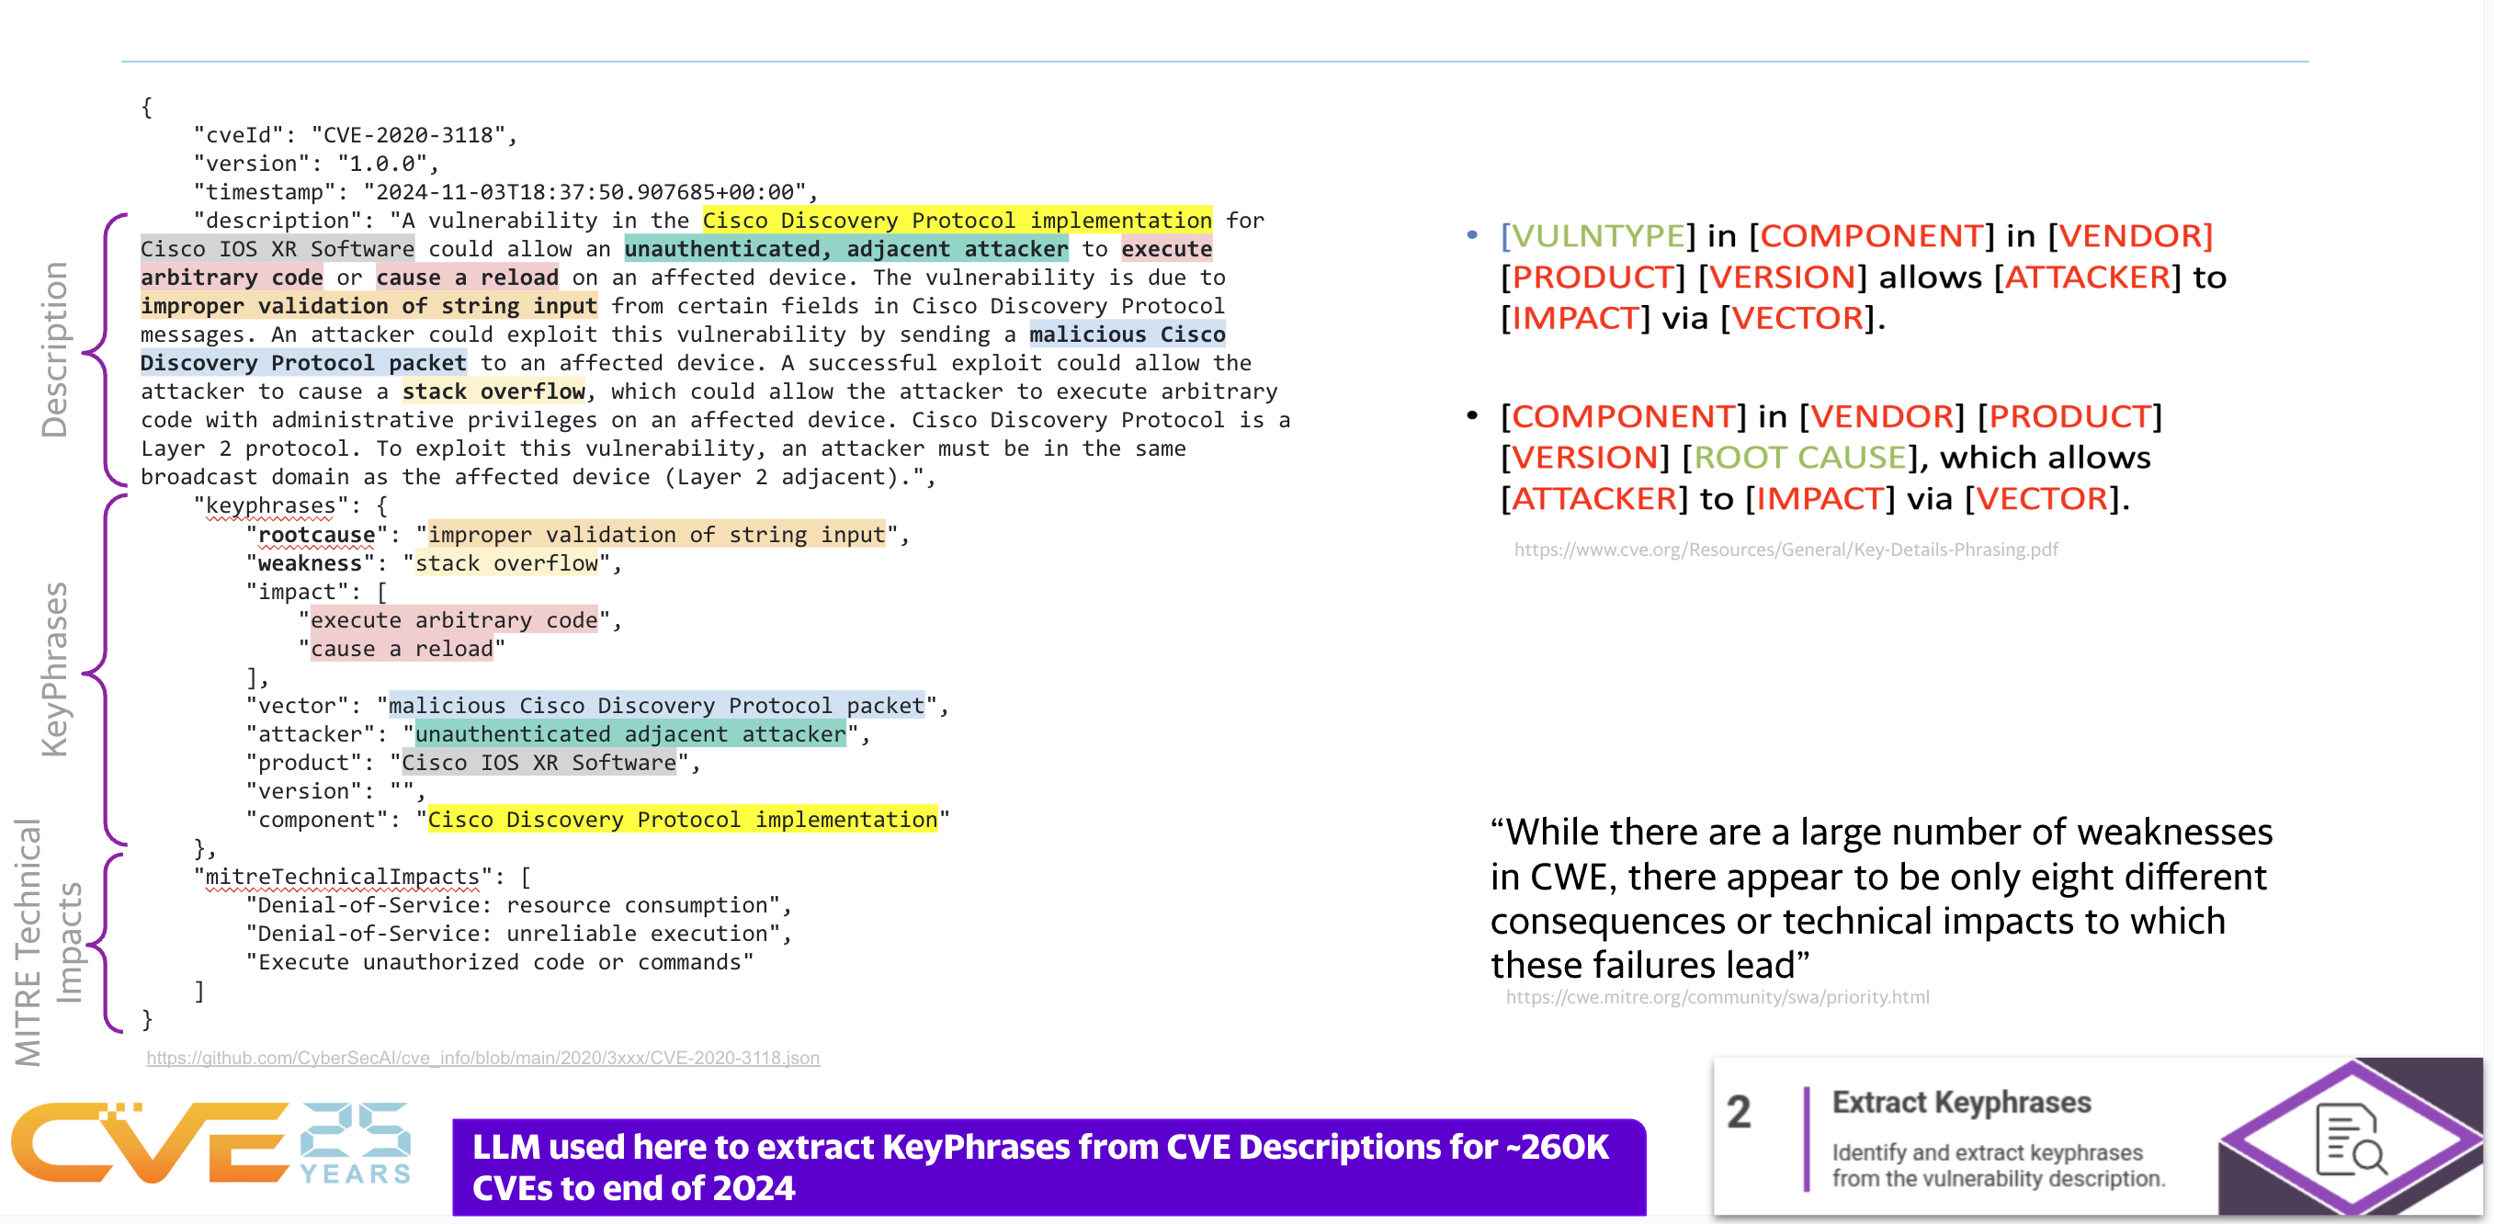Image resolution: width=2494 pixels, height=1224 pixels.
Task: Click the "product": "Cisco IOS XR Software" value
Action: click(x=539, y=762)
